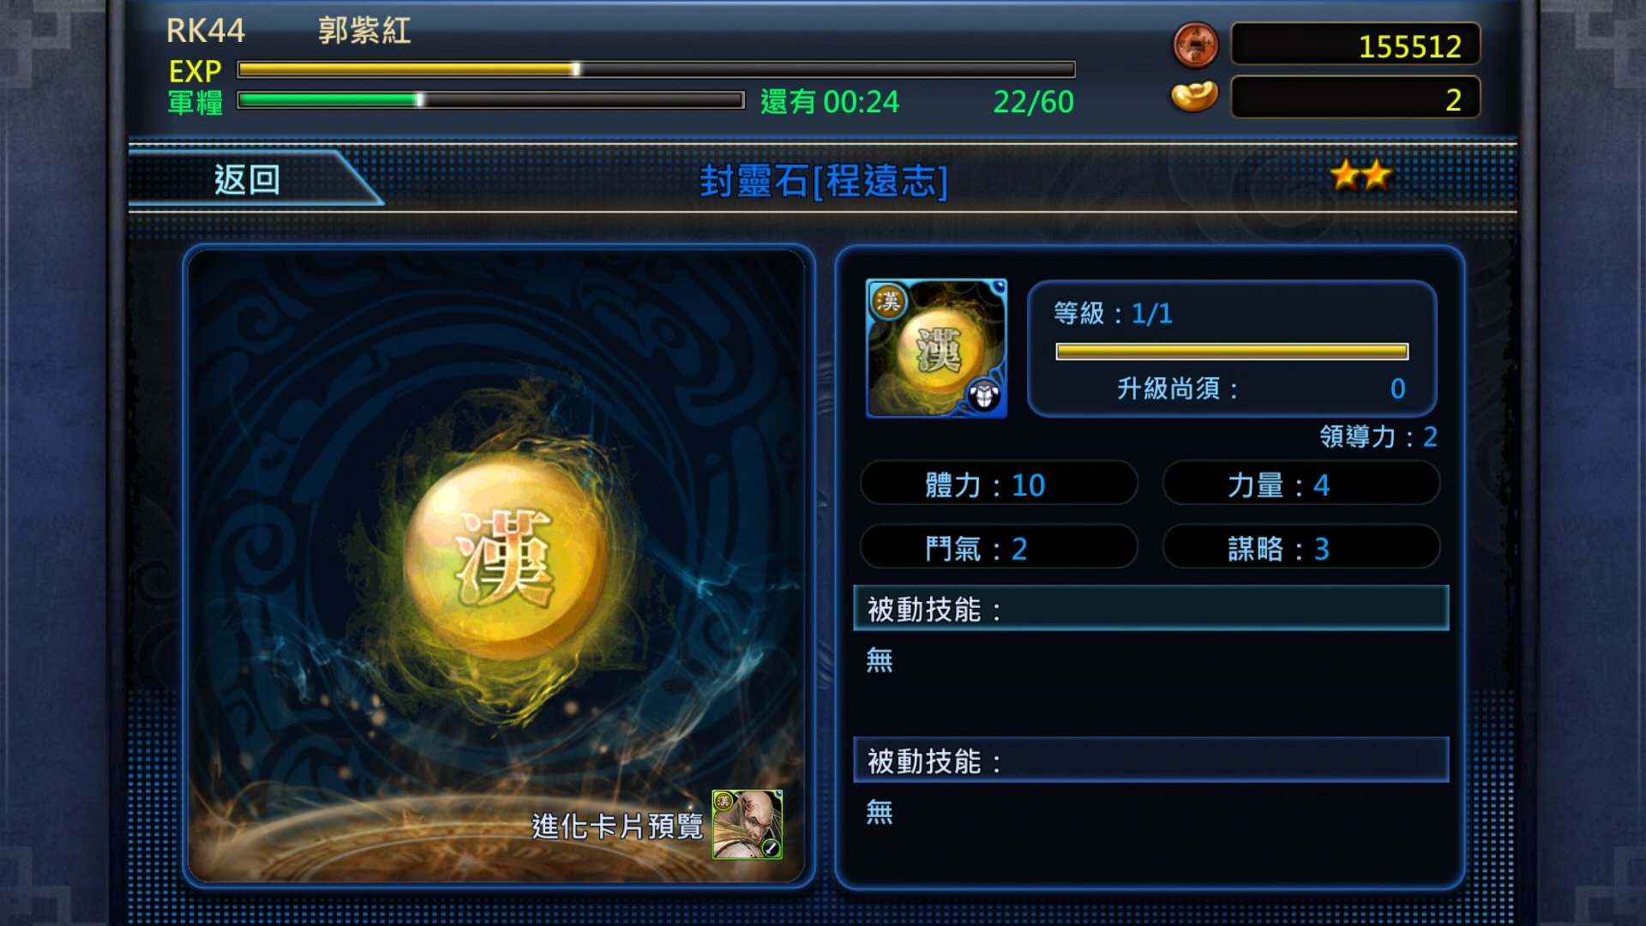The height and width of the screenshot is (926, 1646).
Task: Click the 等級 level progress bar
Action: pyautogui.click(x=1232, y=352)
